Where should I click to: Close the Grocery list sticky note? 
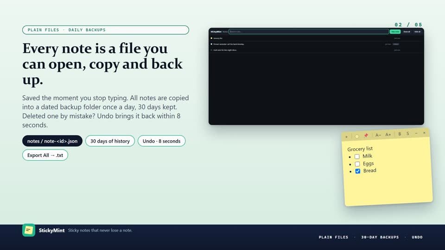[424, 133]
